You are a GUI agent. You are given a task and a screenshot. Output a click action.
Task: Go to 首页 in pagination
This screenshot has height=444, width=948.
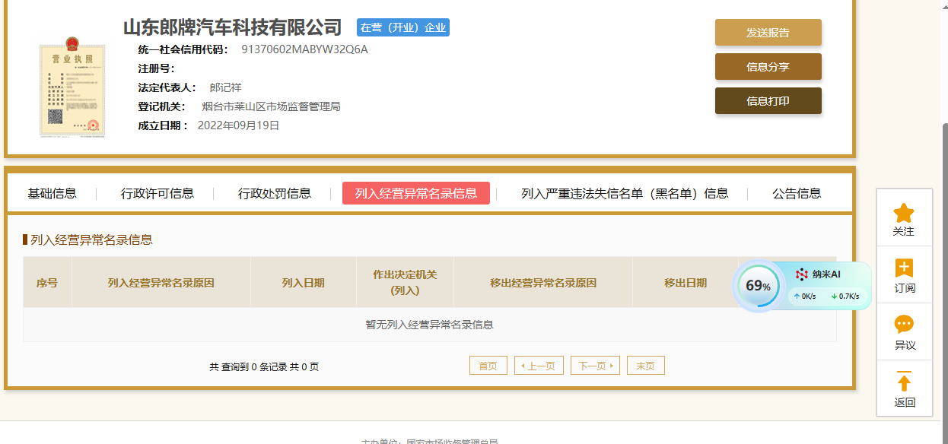[488, 366]
